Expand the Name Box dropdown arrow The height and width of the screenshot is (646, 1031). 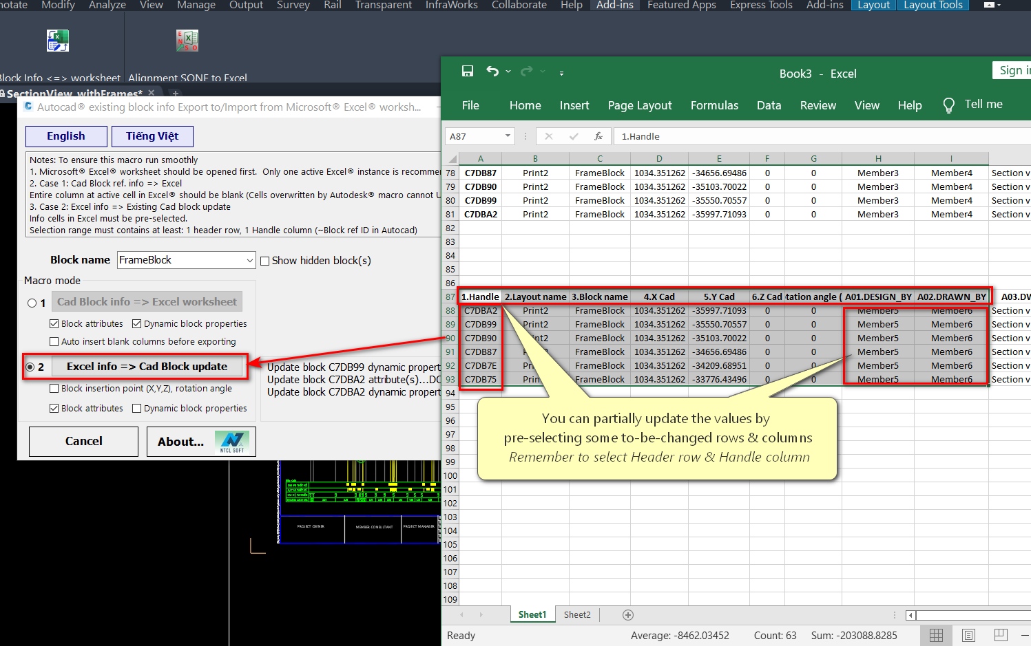pyautogui.click(x=508, y=136)
